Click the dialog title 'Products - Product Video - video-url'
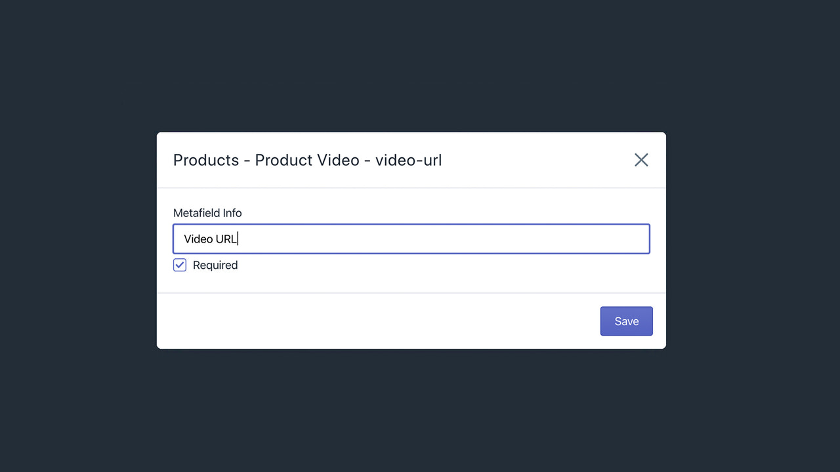The width and height of the screenshot is (840, 472). coord(307,160)
